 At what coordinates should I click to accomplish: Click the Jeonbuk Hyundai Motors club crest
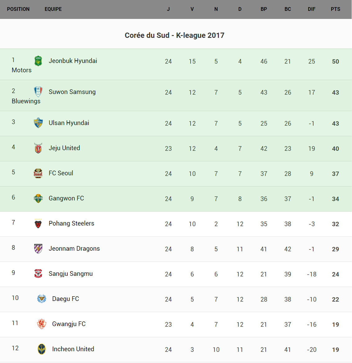coord(38,61)
